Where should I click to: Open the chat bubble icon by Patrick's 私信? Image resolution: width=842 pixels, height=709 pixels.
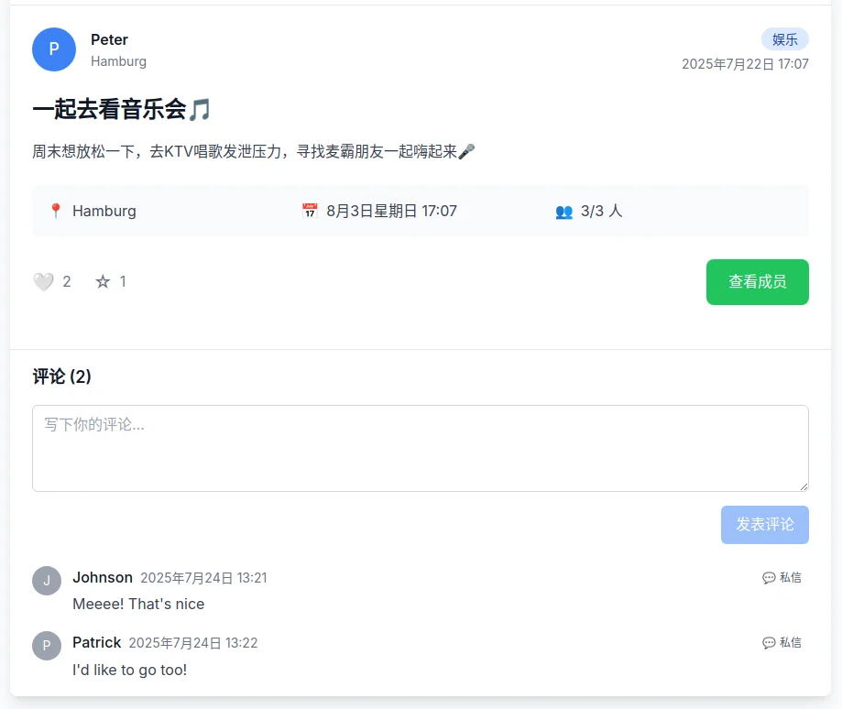768,642
